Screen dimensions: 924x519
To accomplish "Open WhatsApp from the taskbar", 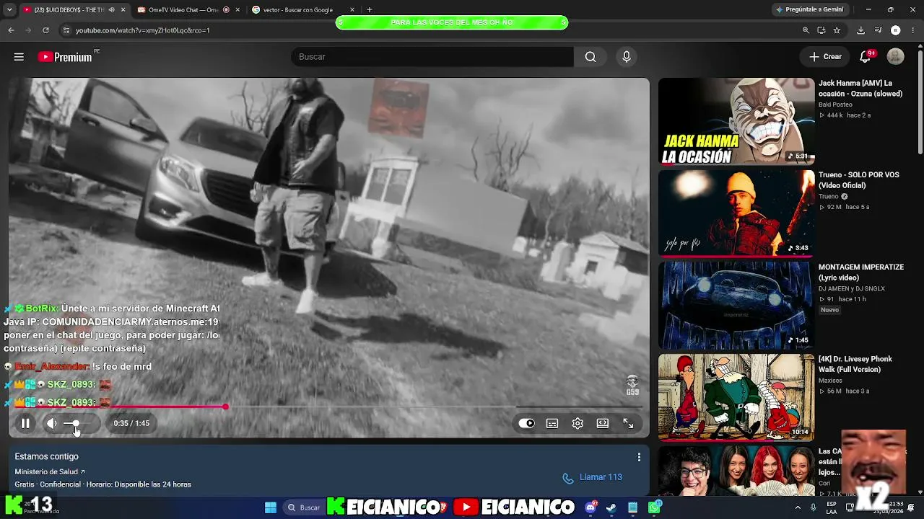I will coord(654,507).
